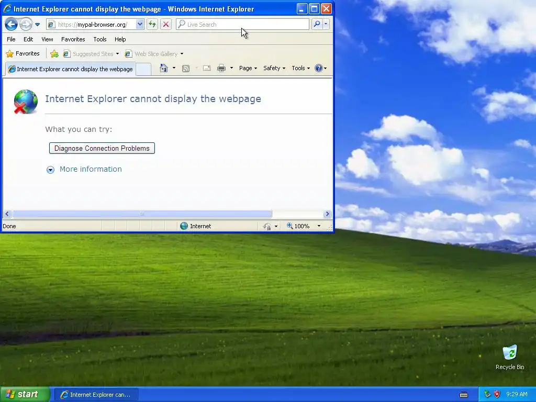
Task: Open the View menu
Action: (x=47, y=39)
